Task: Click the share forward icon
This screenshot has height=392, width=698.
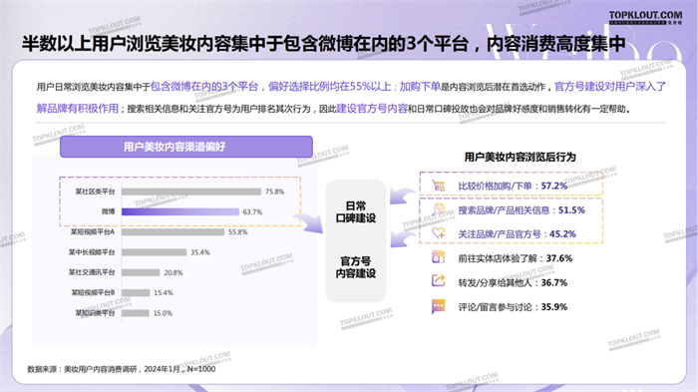Action: click(439, 281)
